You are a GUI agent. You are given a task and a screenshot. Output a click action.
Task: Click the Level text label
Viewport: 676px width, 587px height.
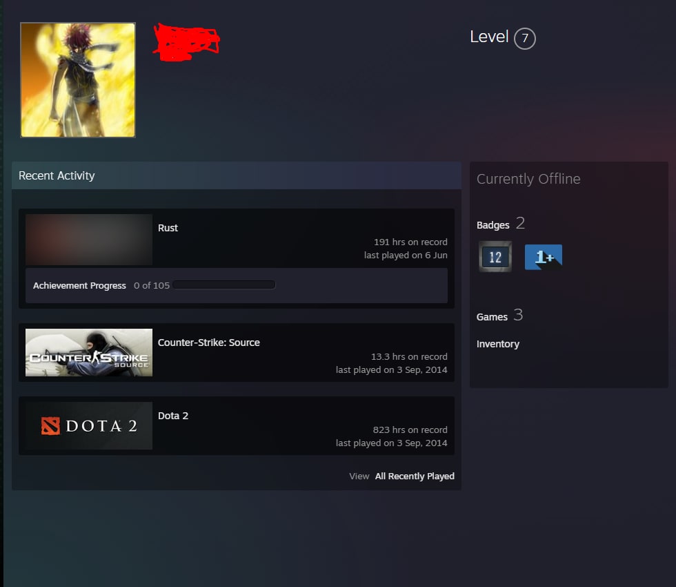(489, 37)
